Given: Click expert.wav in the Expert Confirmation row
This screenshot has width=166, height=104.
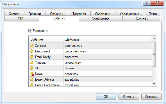Looking at the screenshot, I should coord(108,85).
